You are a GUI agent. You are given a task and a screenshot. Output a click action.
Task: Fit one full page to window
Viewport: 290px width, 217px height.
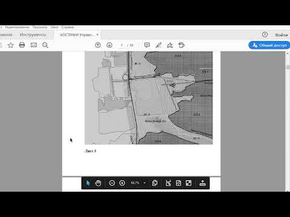point(178,183)
